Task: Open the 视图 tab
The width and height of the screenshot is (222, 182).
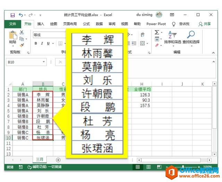Action: 125,24
